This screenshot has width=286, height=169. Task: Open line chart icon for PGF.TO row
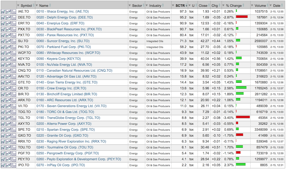tap(8, 154)
